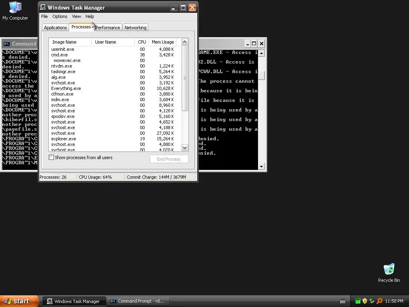409x307 pixels.
Task: Sort by User Name column header
Action: coord(113,42)
